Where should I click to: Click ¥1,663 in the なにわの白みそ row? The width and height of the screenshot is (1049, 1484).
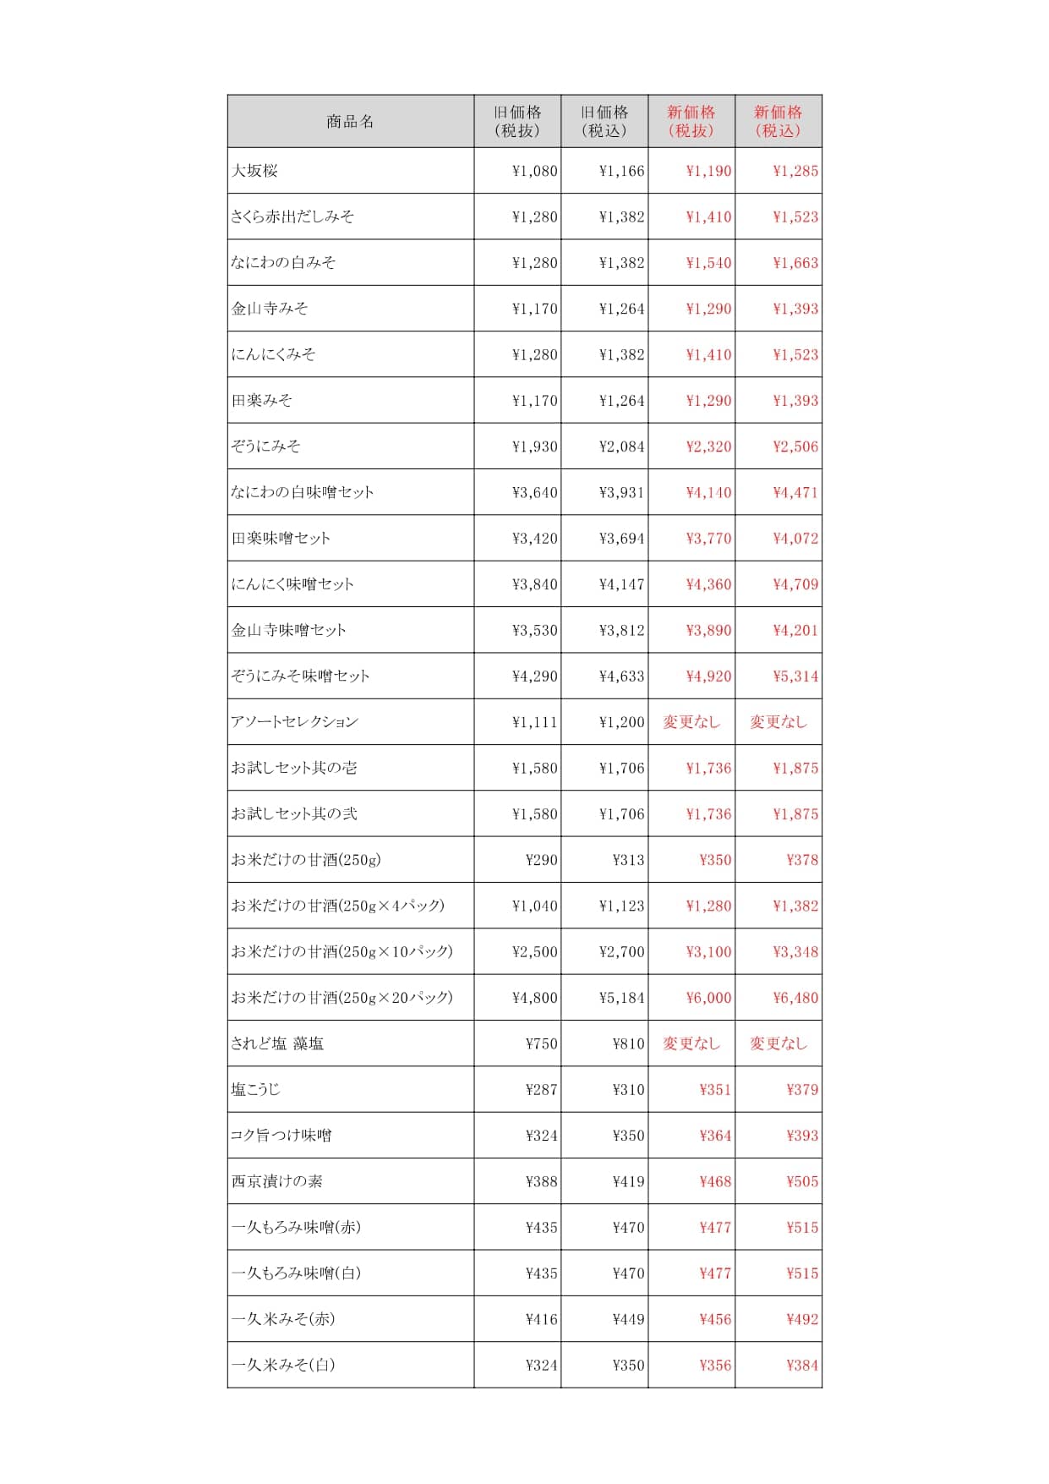pyautogui.click(x=795, y=263)
